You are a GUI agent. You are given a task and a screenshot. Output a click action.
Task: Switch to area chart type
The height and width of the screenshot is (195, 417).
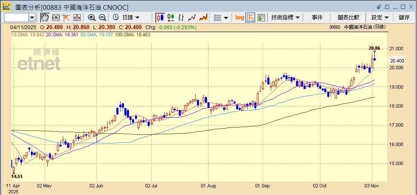(x=203, y=17)
